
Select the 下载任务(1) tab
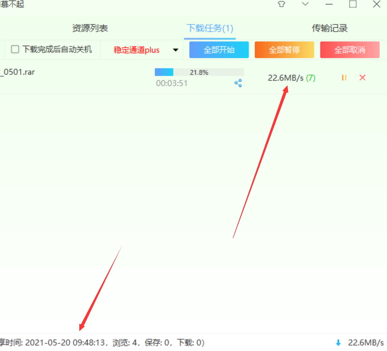click(210, 28)
